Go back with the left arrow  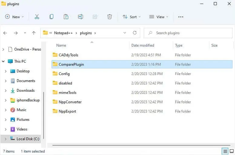pyautogui.click(x=5, y=33)
